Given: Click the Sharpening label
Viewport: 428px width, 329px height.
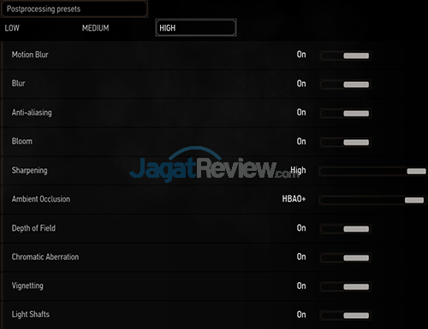Looking at the screenshot, I should coord(29,171).
